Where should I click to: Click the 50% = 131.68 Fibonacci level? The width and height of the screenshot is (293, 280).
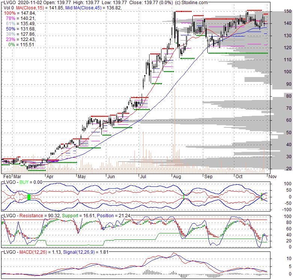21,29
